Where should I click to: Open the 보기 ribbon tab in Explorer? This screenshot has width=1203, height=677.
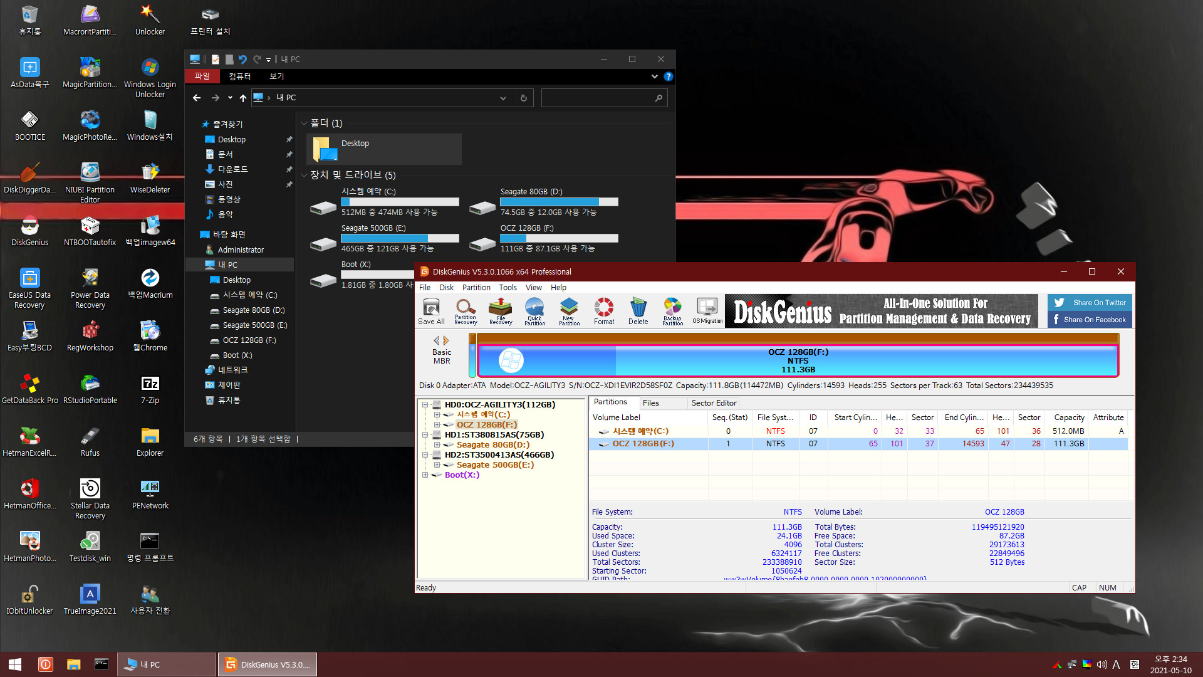pyautogui.click(x=277, y=76)
